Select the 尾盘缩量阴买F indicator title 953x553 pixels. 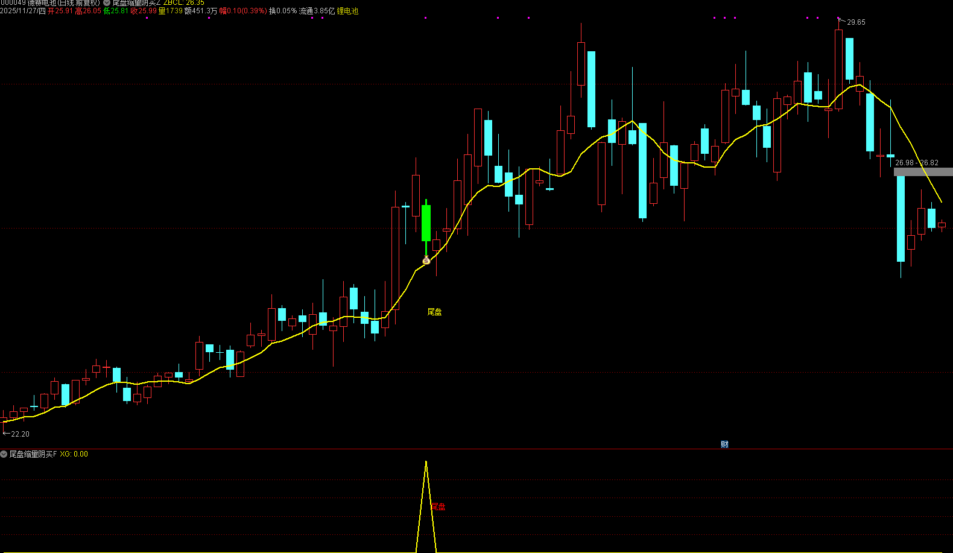click(x=33, y=454)
